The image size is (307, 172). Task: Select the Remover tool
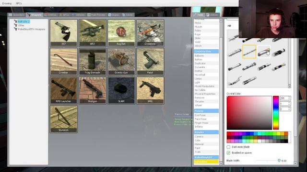[x=206, y=97]
